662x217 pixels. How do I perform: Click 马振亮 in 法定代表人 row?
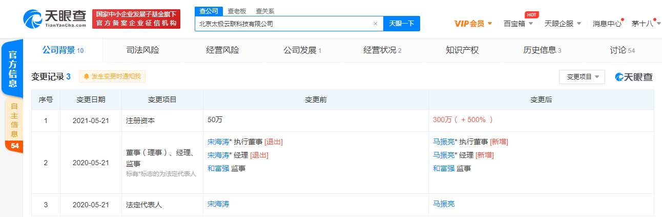pos(444,204)
